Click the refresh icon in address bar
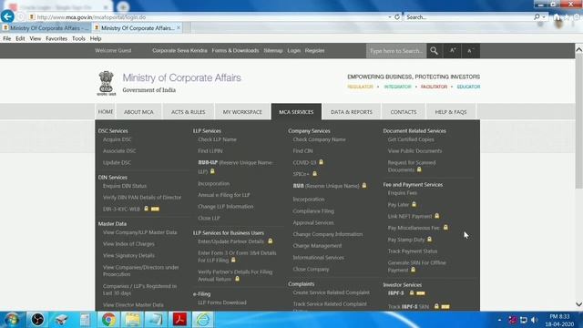Viewport: 583px width, 328px height. (x=397, y=17)
